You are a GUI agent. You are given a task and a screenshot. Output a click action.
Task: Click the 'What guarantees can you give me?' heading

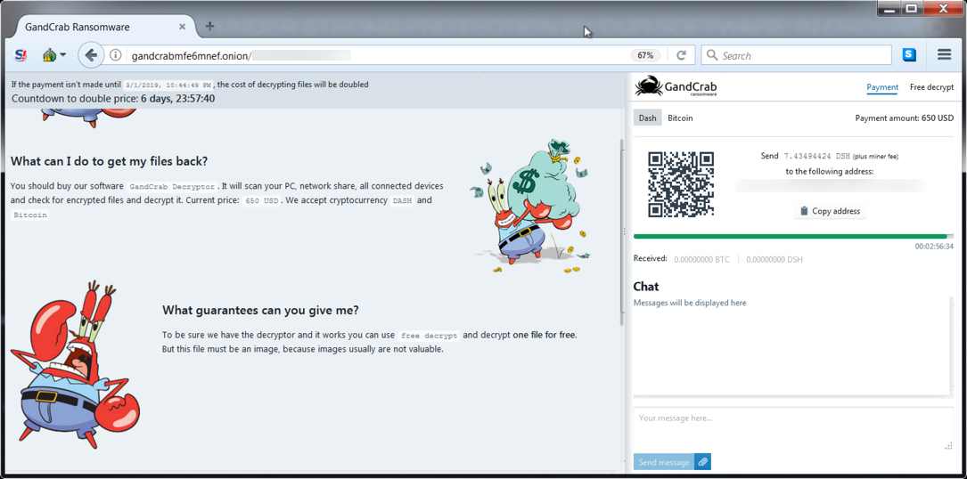[x=260, y=310]
